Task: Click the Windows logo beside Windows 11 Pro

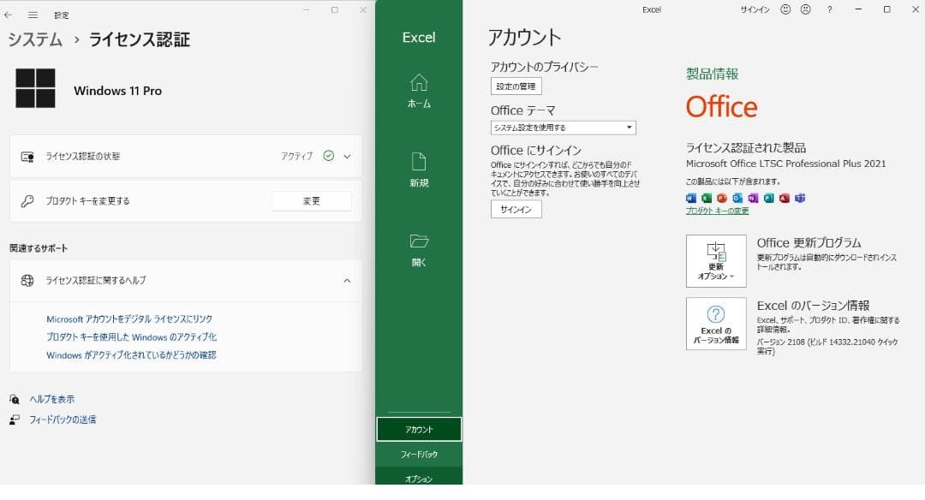Action: coord(35,88)
